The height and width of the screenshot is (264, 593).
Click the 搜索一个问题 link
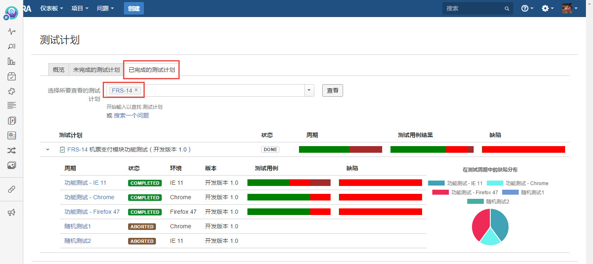coord(131,115)
